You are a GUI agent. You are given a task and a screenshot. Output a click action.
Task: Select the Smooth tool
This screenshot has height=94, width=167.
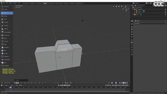(7, 54)
